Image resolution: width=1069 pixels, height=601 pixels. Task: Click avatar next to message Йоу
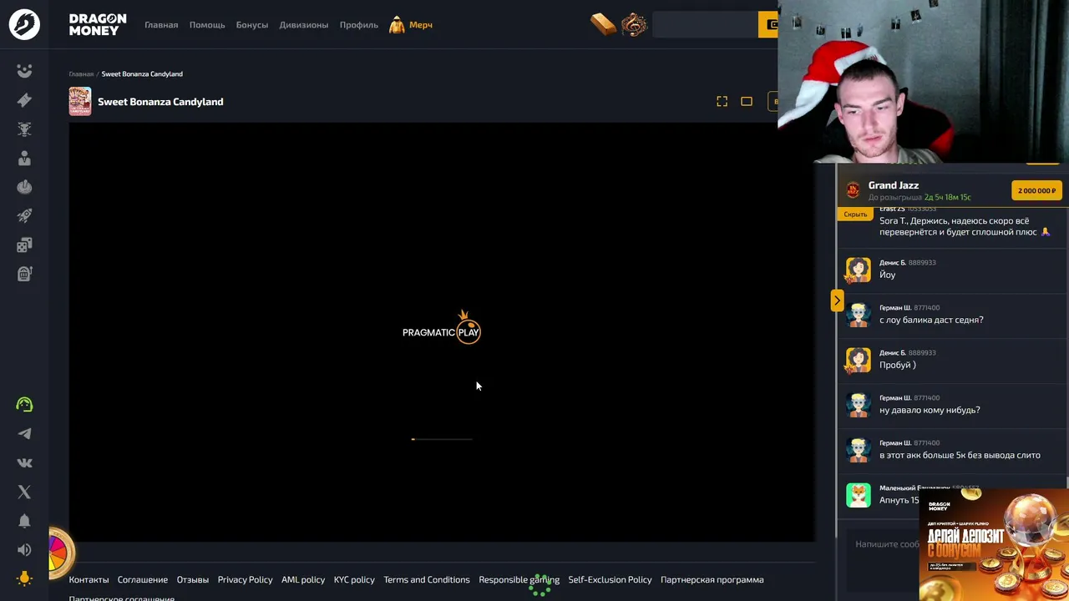(858, 269)
